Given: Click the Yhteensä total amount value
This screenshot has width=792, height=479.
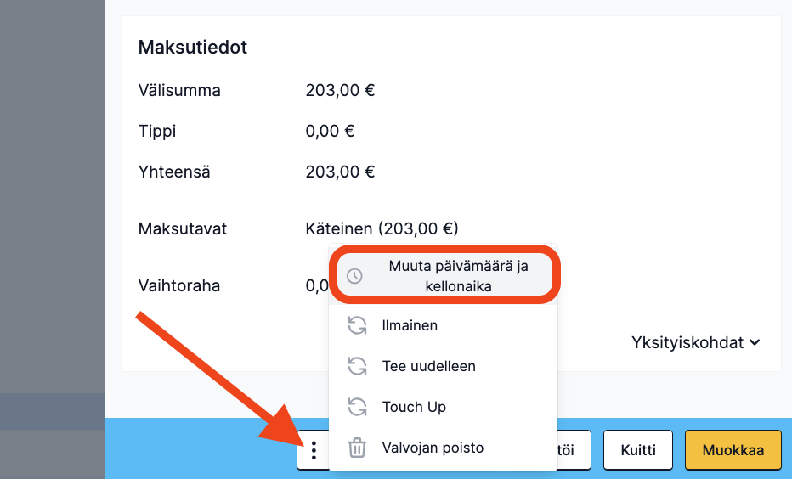Looking at the screenshot, I should tap(340, 172).
